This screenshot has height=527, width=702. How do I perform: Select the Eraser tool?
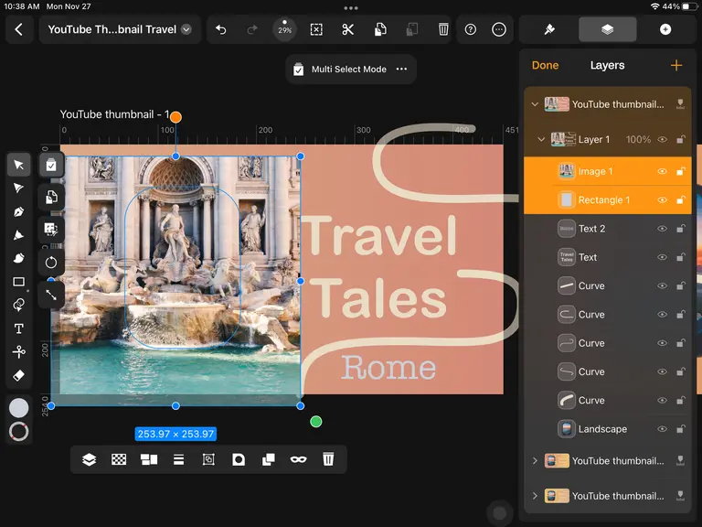(x=19, y=375)
